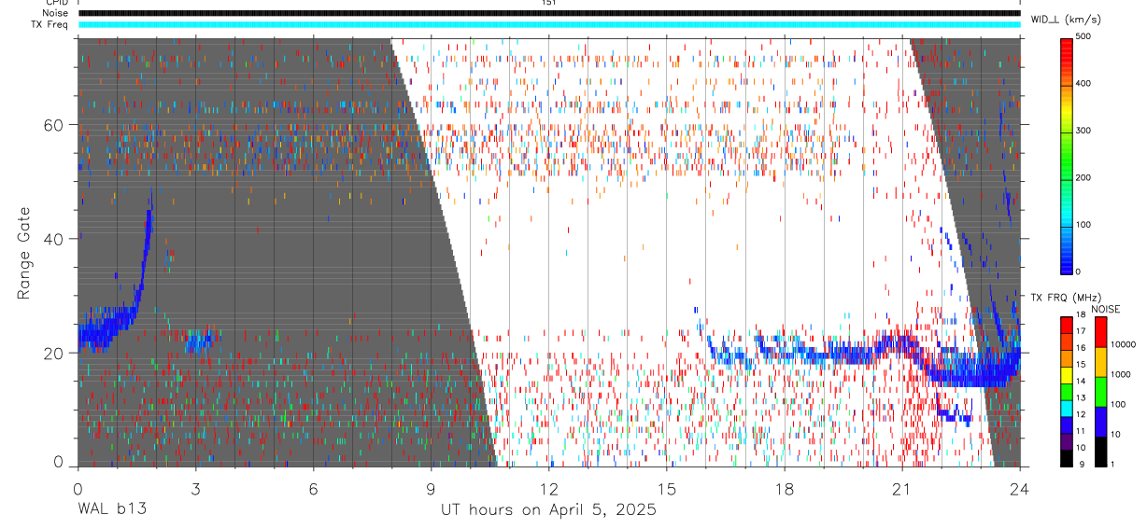Click the 'Range Gate' vertical axis title
The width and height of the screenshot is (1147, 529).
pyautogui.click(x=22, y=252)
